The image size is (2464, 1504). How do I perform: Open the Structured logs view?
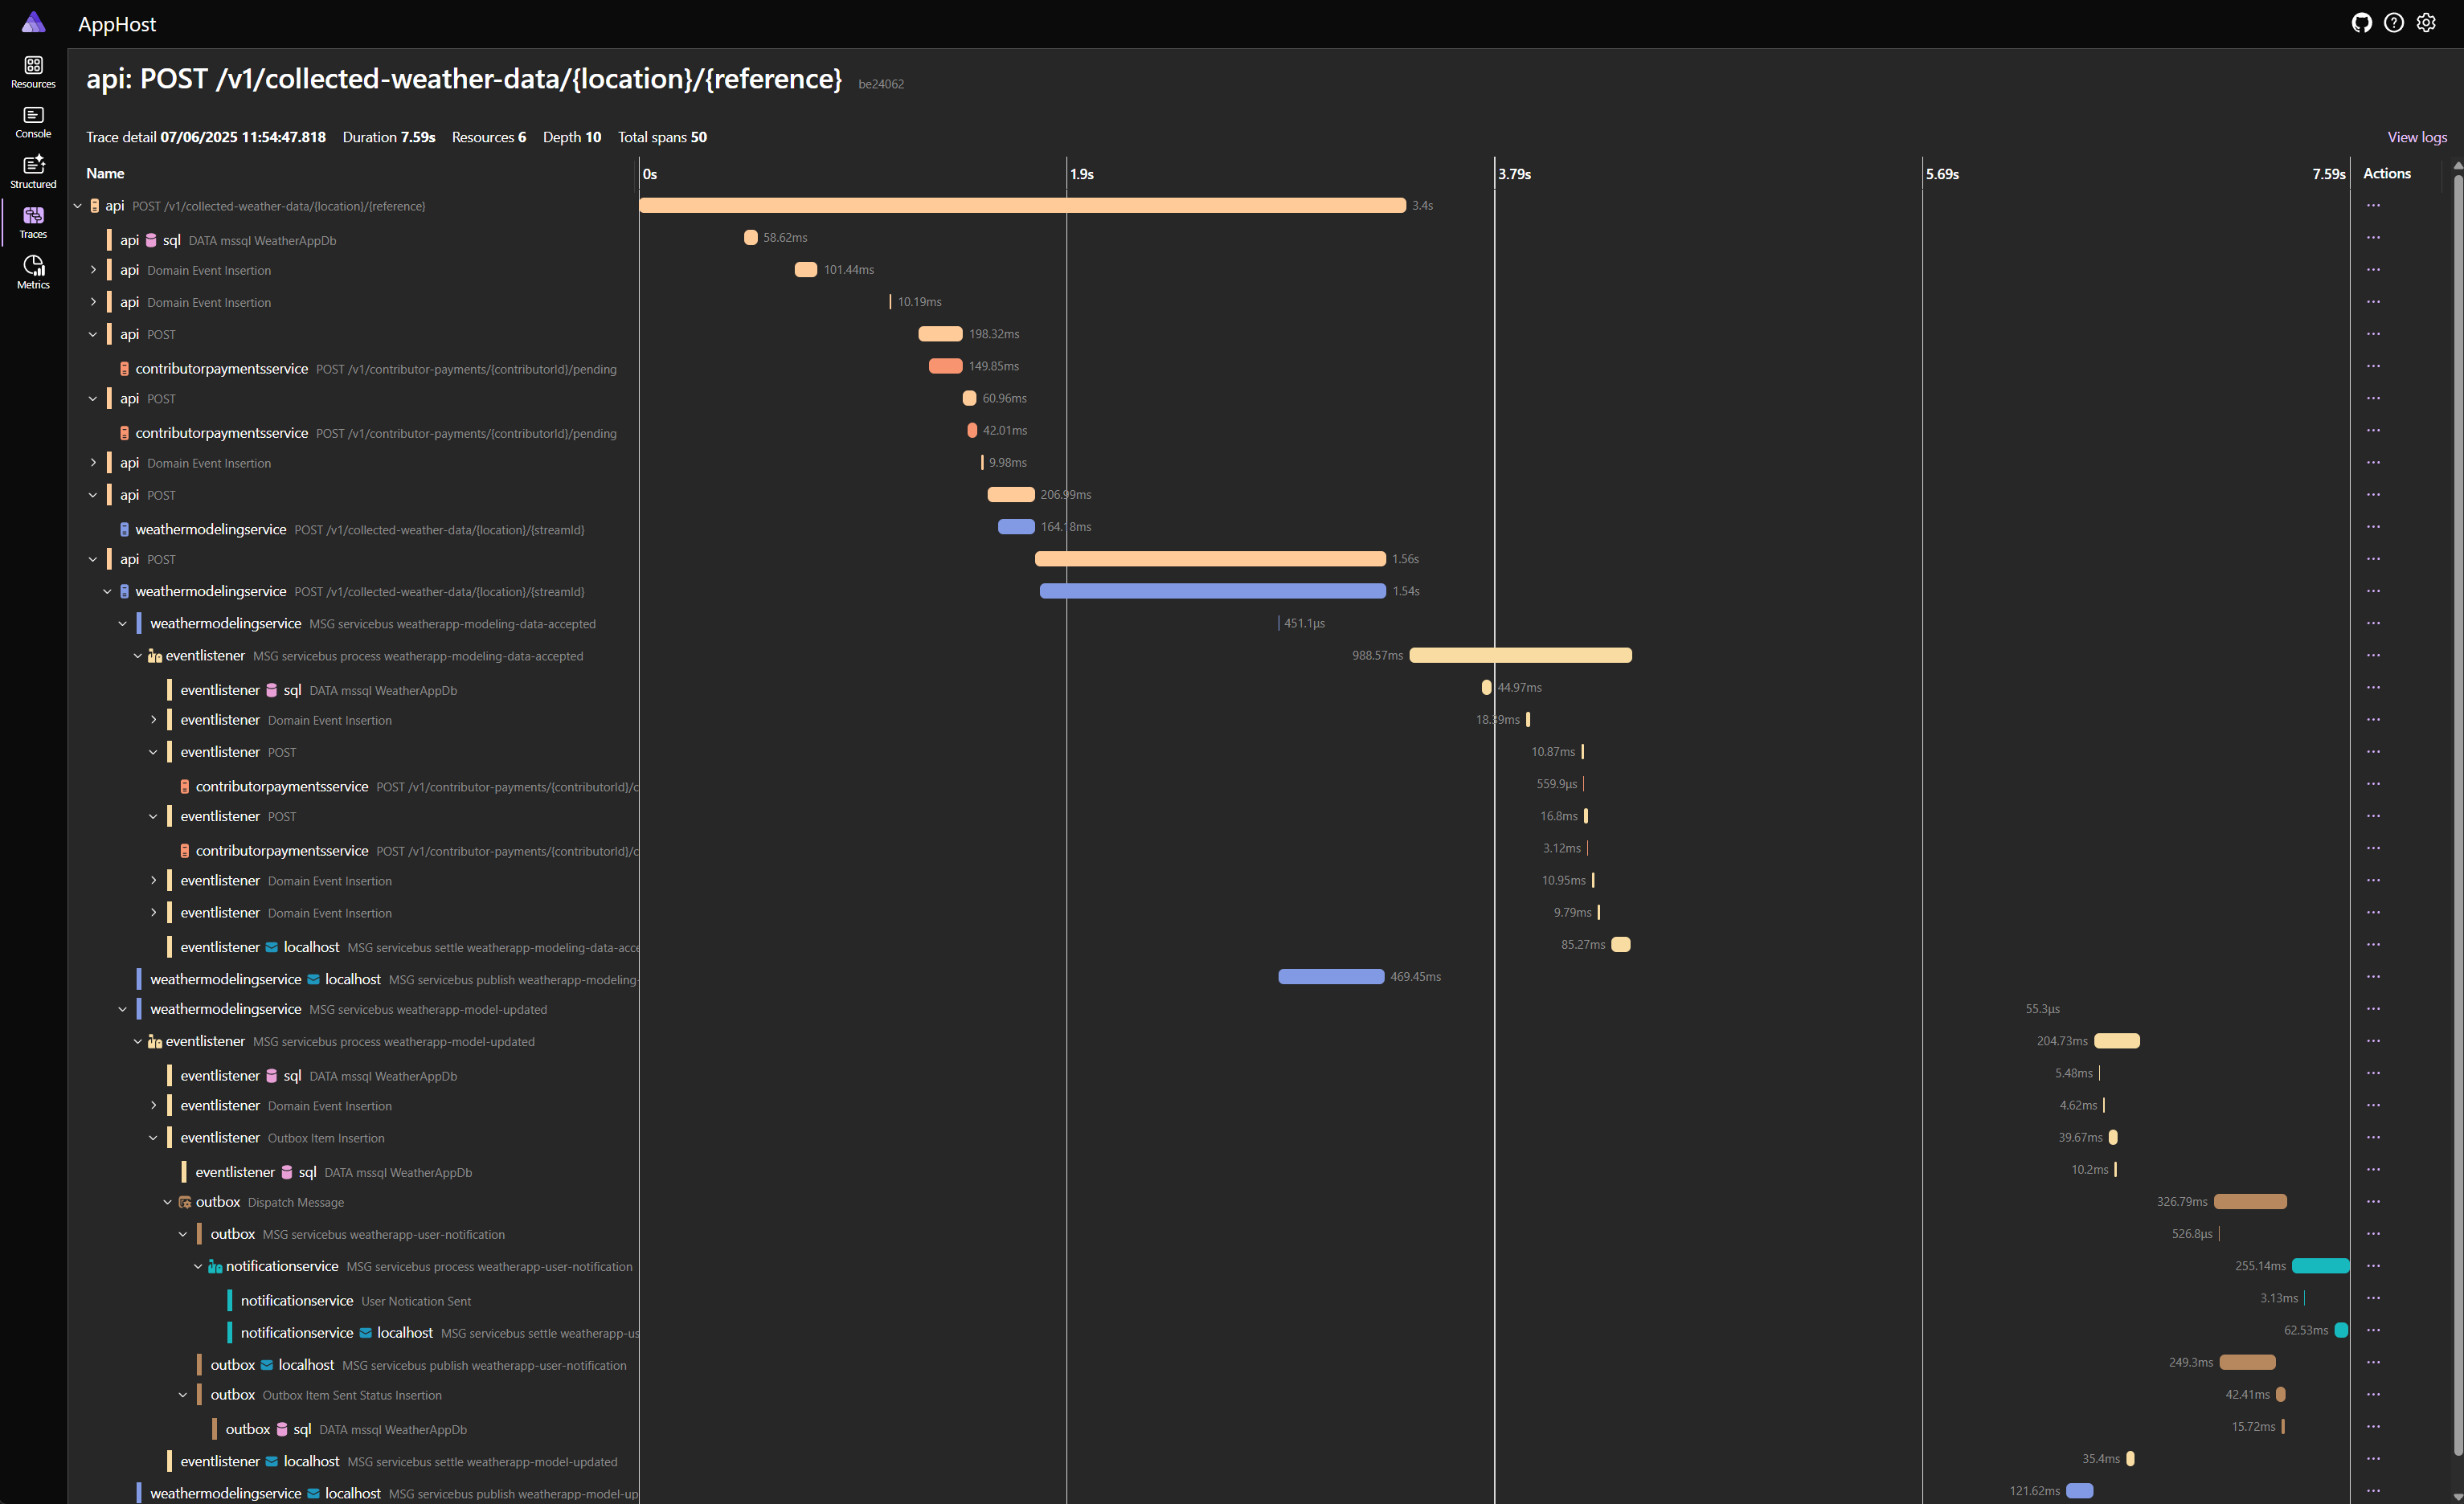(x=33, y=170)
